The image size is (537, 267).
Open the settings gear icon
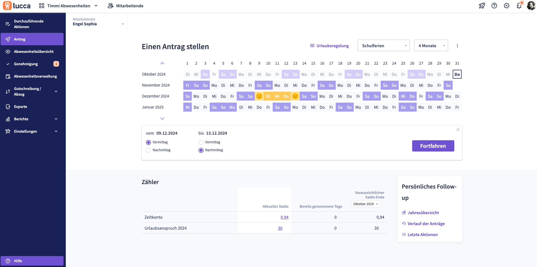pos(507,6)
